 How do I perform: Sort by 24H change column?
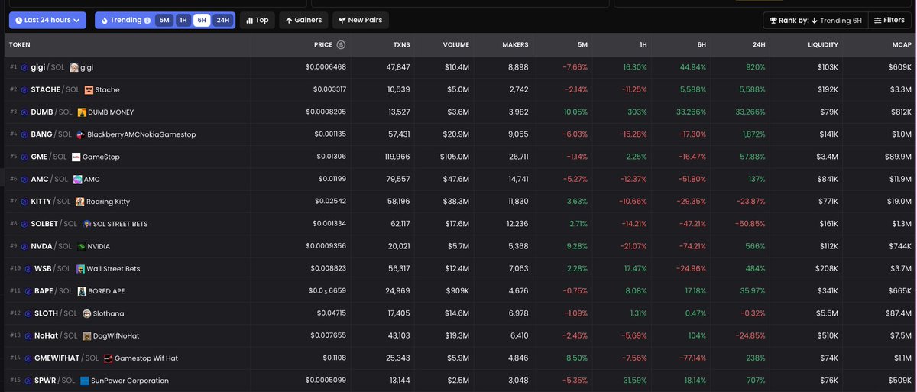point(757,45)
